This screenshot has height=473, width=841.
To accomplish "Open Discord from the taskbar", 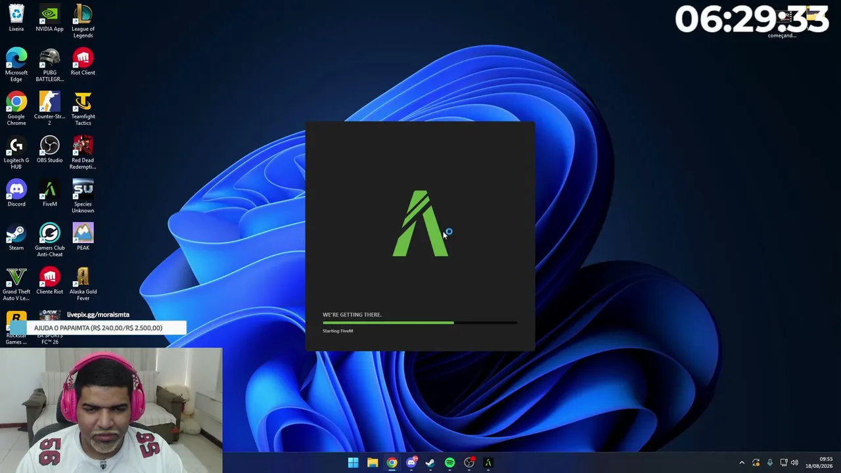I will click(411, 462).
